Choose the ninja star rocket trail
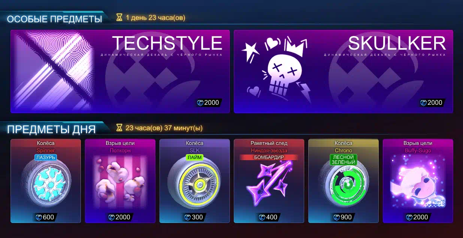The height and width of the screenshot is (238, 463). 269,181
